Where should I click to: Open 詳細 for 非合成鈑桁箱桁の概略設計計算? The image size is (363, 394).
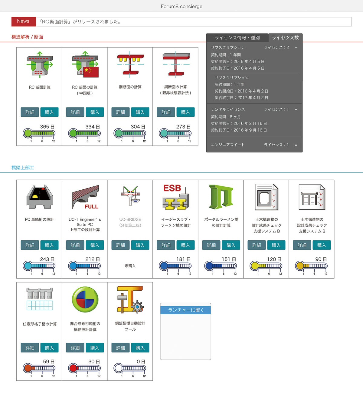point(75,348)
